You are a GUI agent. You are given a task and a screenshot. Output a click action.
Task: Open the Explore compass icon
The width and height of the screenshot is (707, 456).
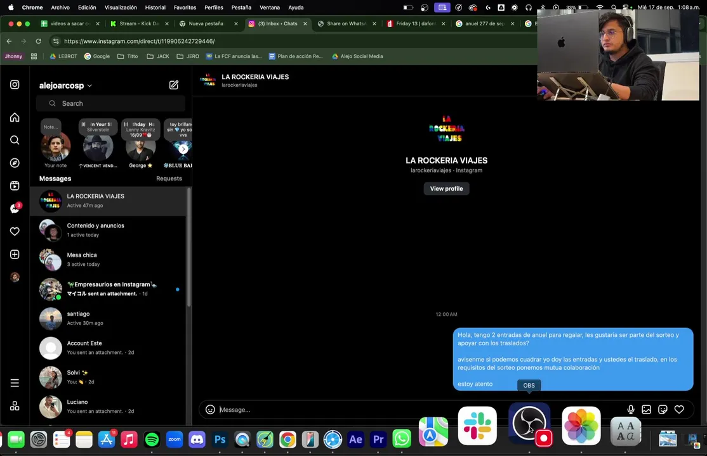click(x=15, y=163)
